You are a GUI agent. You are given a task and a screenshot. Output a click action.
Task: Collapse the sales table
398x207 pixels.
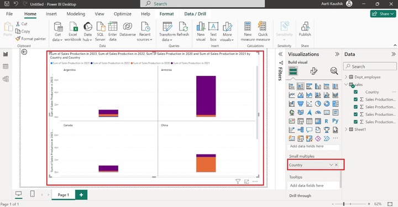coord(346,85)
